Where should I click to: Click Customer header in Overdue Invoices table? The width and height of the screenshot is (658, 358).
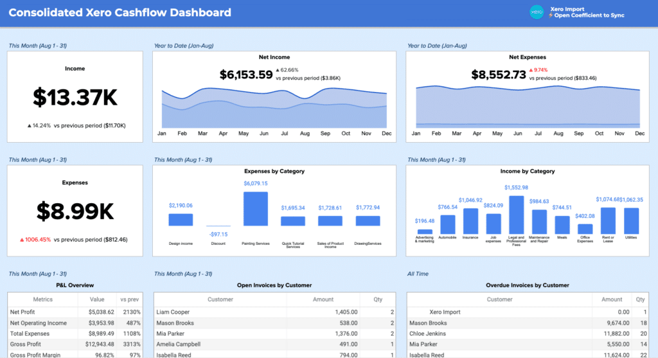[499, 300]
